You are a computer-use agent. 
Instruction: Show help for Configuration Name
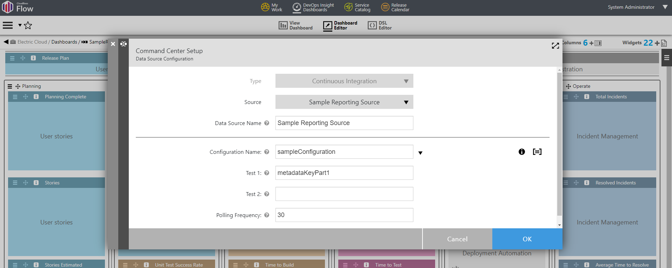coord(267,152)
